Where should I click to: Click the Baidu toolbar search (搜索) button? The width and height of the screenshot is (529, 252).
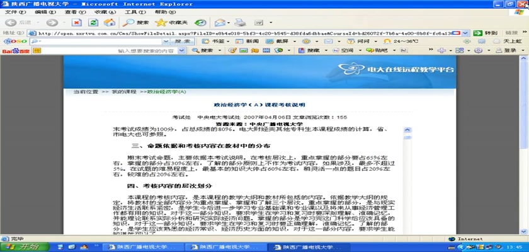[x=203, y=50]
